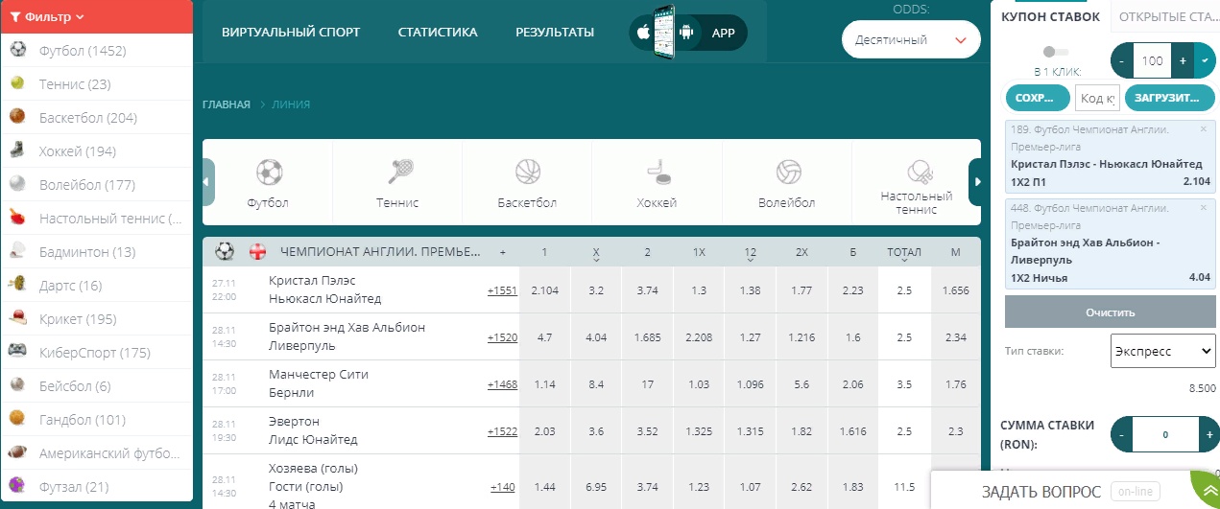Open the Android app download icon
Viewport: 1220px width, 509px height.
coord(685,33)
